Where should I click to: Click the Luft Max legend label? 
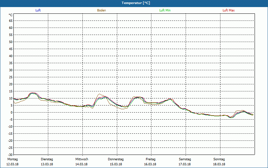[228, 10]
